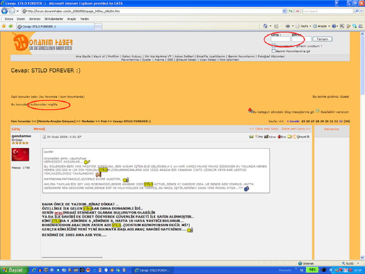Jump to page 33 of the thread

click(x=341, y=121)
